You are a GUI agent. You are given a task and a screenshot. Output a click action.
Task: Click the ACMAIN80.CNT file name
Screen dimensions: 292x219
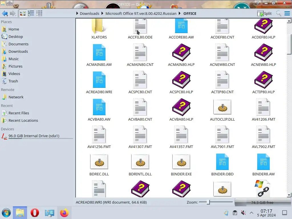(x=140, y=65)
